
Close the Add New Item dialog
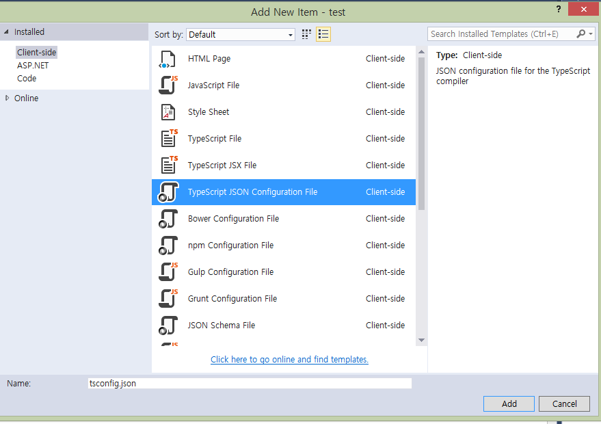[x=583, y=9]
